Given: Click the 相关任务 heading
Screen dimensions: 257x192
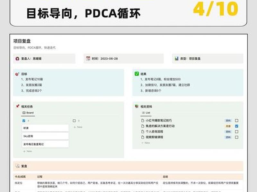Looking at the screenshot, I should (x=27, y=107).
